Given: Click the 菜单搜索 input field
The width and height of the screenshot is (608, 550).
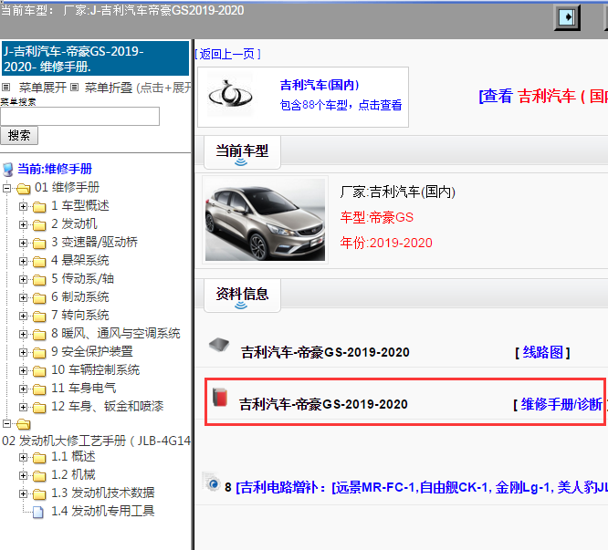Looking at the screenshot, I should [x=79, y=116].
